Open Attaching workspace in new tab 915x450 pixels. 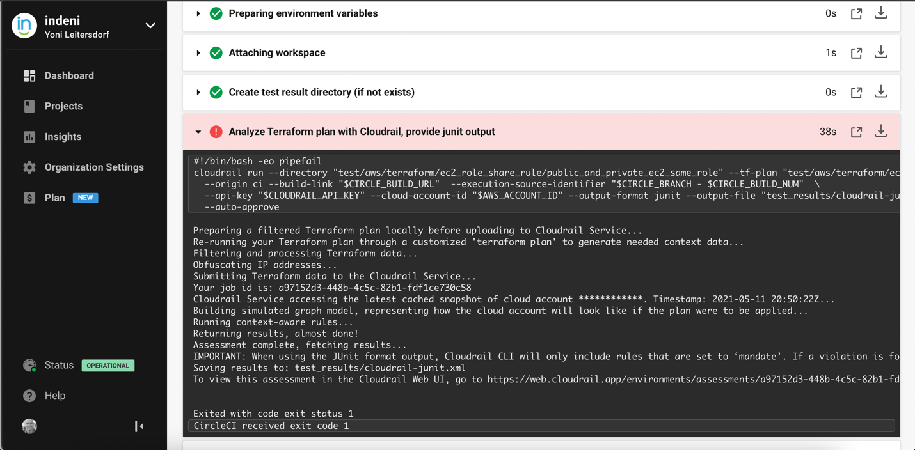coord(856,53)
